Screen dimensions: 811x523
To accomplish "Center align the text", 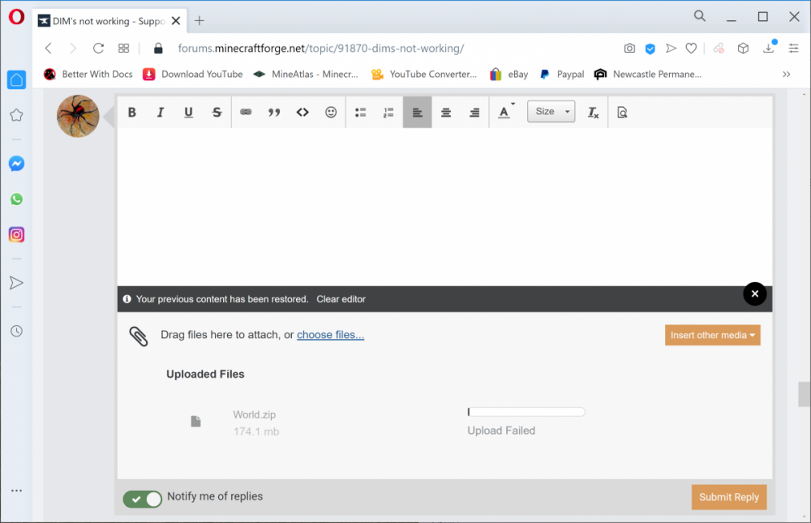I will tap(446, 112).
